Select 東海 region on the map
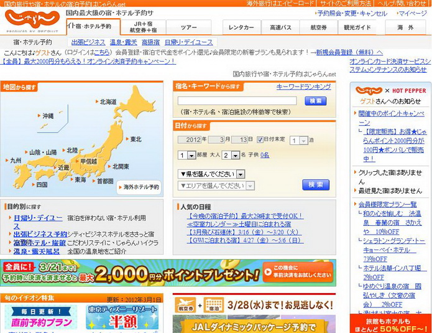Image resolution: width=432 pixels, height=333 pixels. (80, 180)
